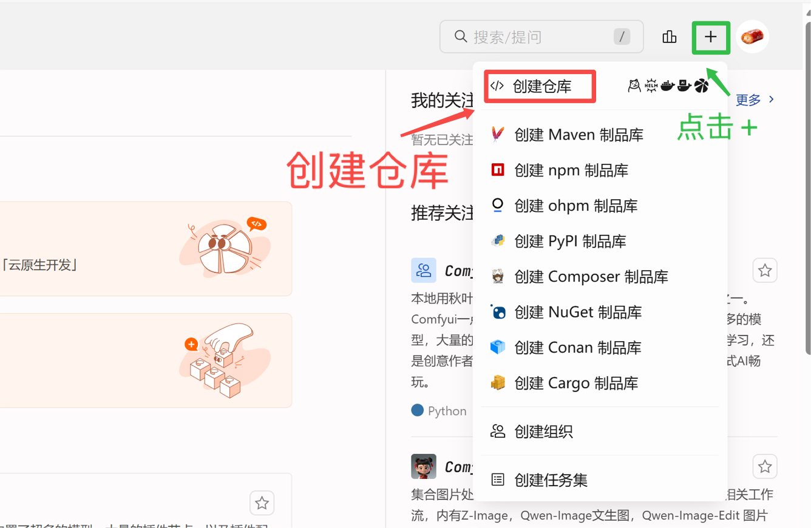Click the Helm wheel icon

(x=651, y=86)
